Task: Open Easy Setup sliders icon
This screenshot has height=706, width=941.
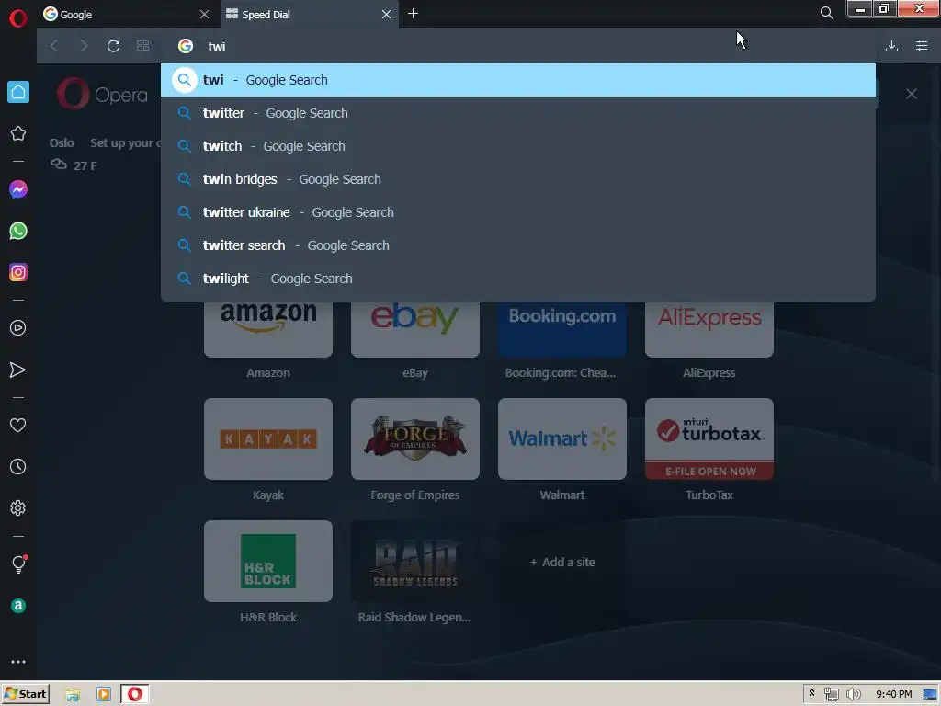Action: click(922, 46)
